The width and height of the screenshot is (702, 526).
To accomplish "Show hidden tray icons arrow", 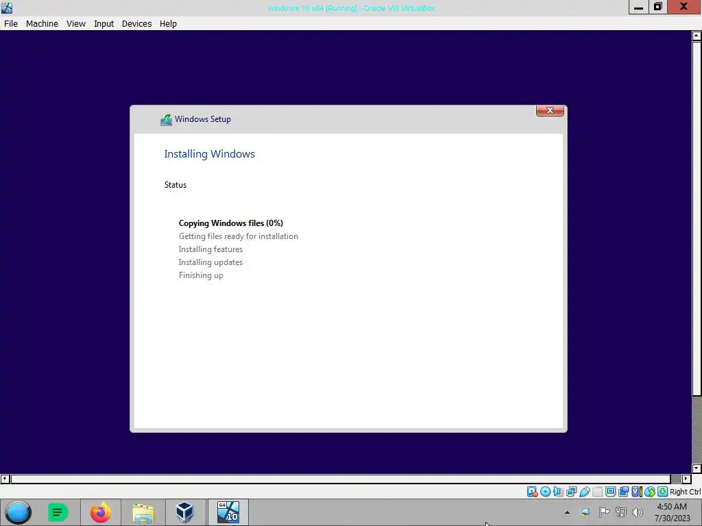I will (x=567, y=512).
